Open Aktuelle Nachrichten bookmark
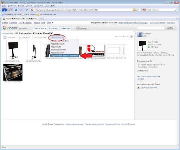This screenshot has height=150, width=180. 46,14
